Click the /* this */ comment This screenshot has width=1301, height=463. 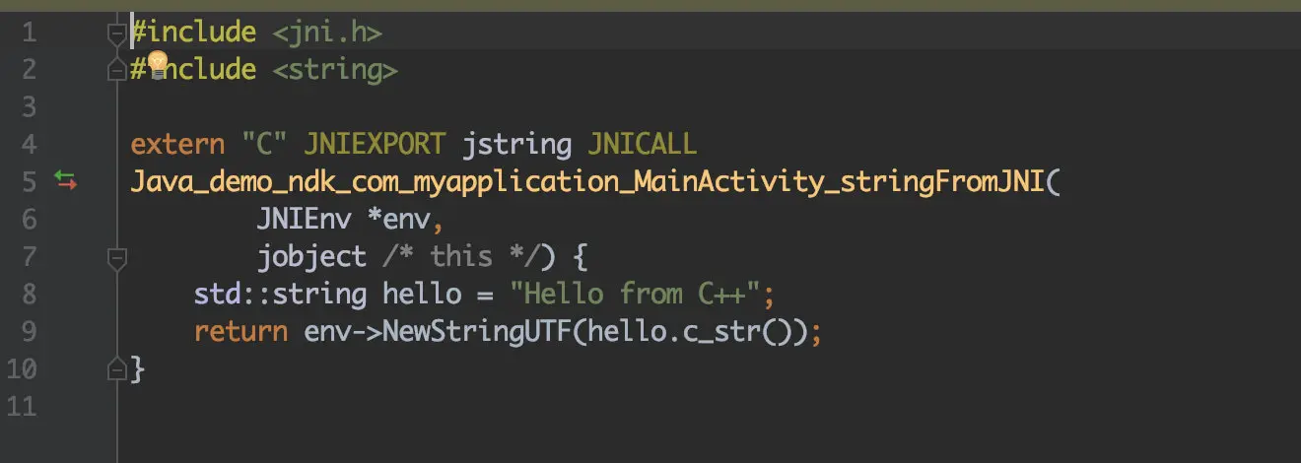coord(461,257)
